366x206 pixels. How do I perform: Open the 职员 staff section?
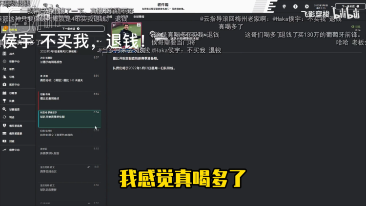pos(12,69)
